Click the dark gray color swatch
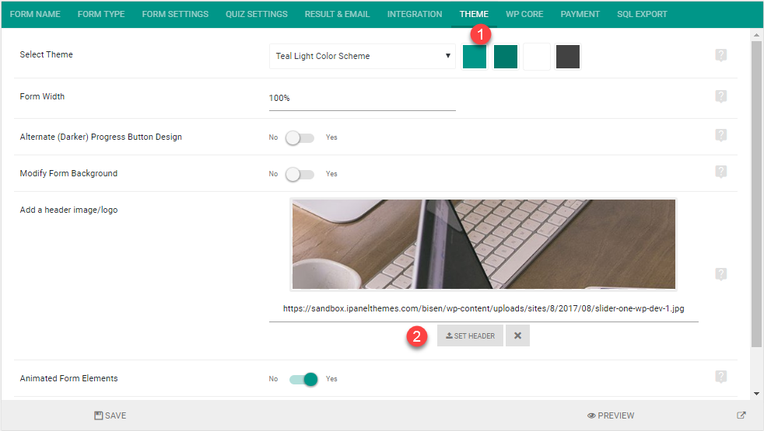The image size is (764, 431). (568, 57)
